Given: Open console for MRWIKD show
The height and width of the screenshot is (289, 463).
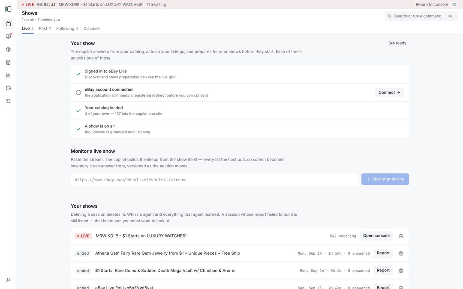Looking at the screenshot, I should [x=376, y=235].
